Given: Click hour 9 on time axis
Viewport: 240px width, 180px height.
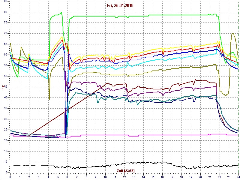Looking at the screenshot, I should pos(96,177).
